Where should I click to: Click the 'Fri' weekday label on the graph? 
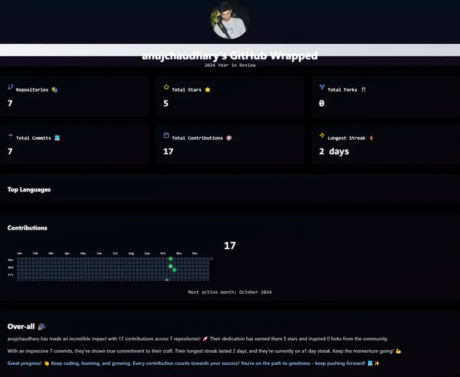tap(11, 275)
